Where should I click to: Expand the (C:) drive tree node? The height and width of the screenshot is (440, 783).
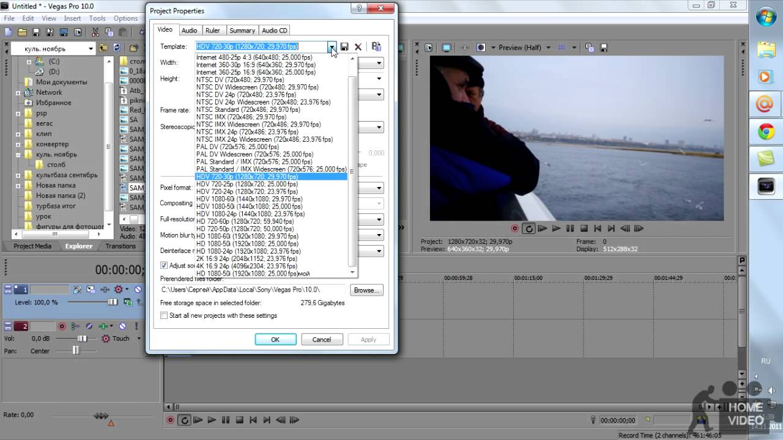tap(29, 62)
